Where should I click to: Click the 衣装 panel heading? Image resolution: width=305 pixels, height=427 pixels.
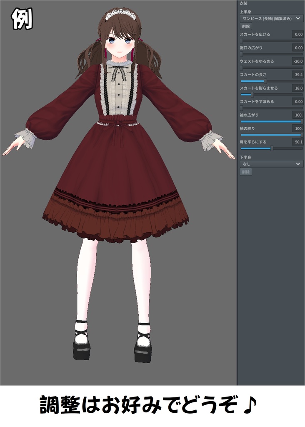click(x=243, y=3)
